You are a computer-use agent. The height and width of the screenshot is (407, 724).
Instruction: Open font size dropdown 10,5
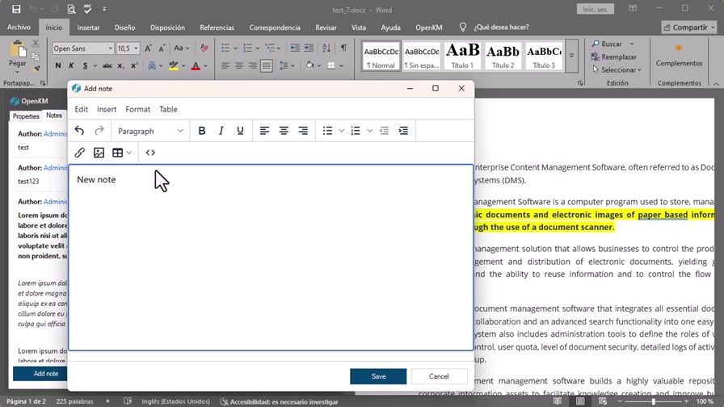137,48
